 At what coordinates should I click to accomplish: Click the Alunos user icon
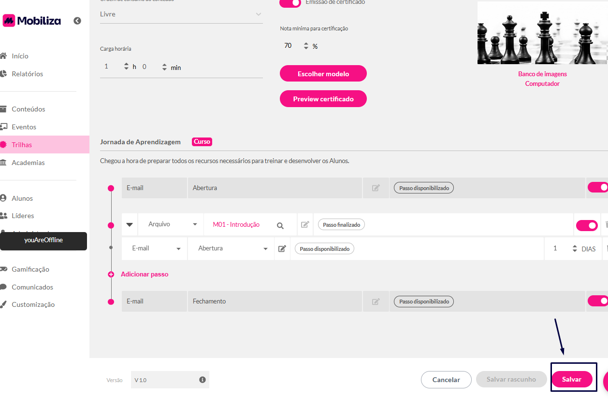(3, 198)
